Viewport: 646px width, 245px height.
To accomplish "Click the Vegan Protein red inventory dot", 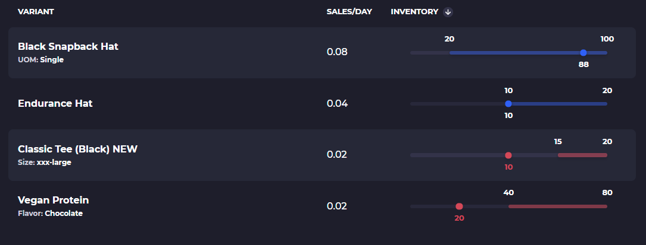I will [459, 206].
